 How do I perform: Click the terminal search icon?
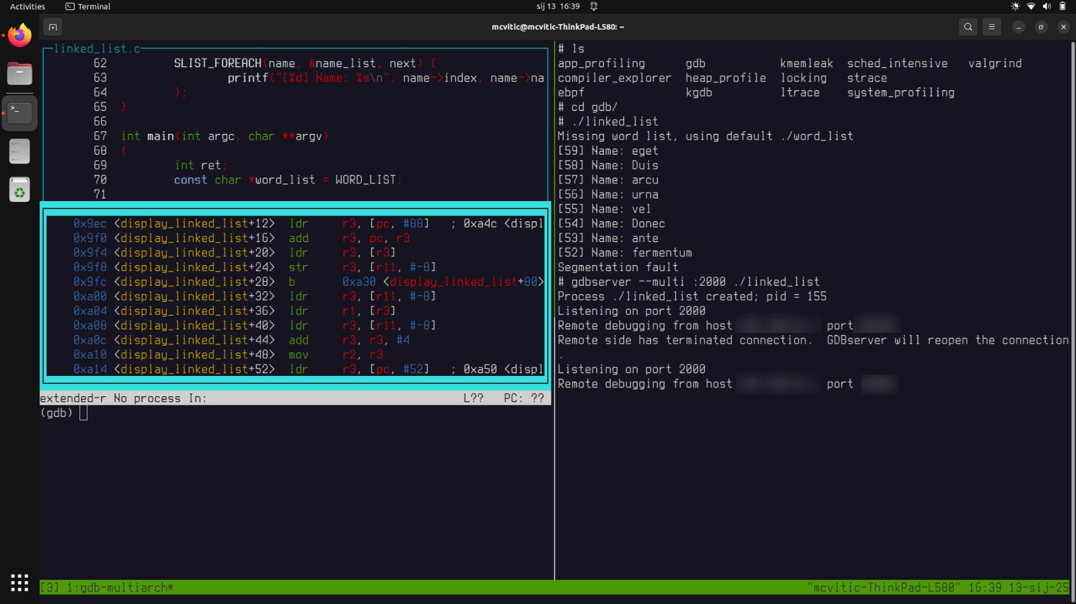968,27
